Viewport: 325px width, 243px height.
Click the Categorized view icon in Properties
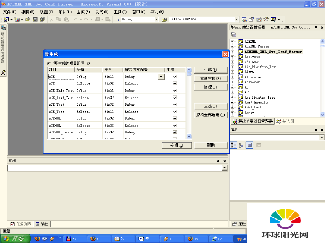point(234,145)
